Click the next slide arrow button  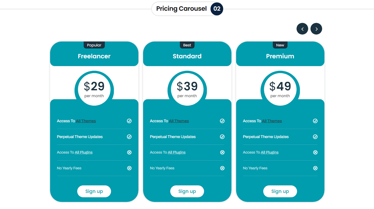[x=316, y=29]
